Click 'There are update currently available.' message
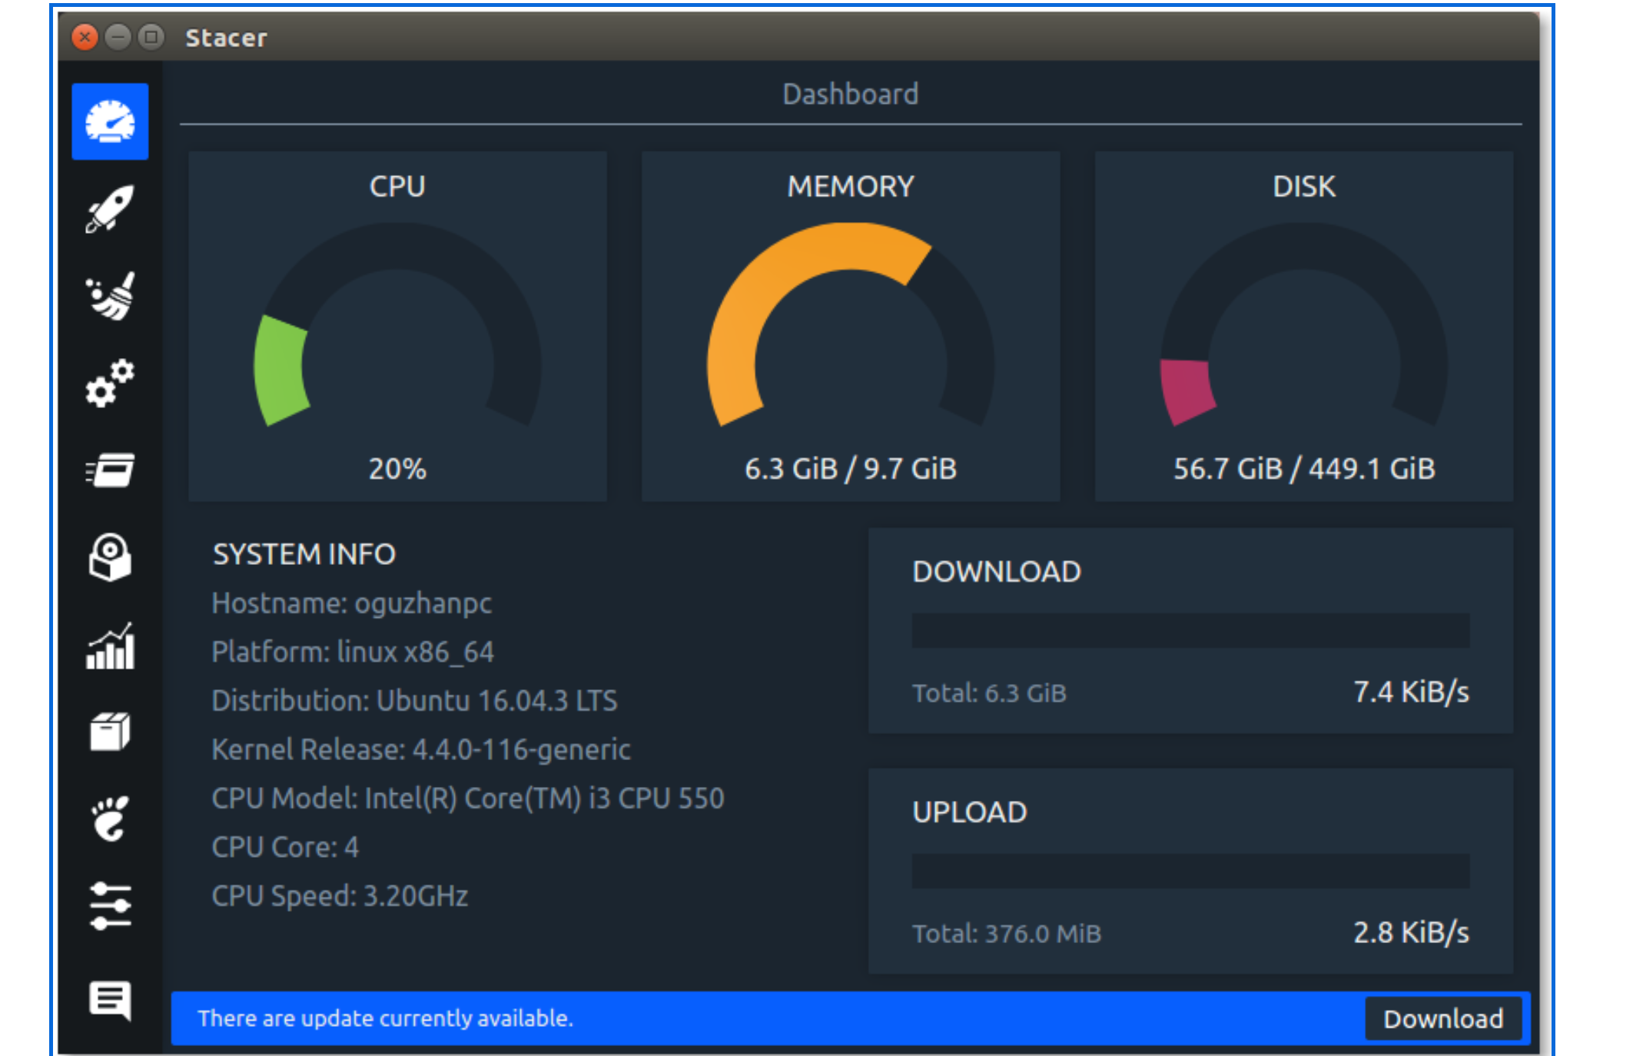 (386, 1018)
